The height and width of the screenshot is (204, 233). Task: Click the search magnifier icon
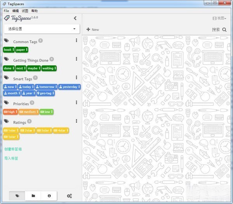[224, 30]
